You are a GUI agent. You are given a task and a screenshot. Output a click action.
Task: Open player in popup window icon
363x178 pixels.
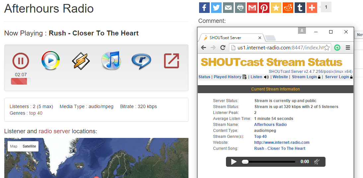[172, 61]
